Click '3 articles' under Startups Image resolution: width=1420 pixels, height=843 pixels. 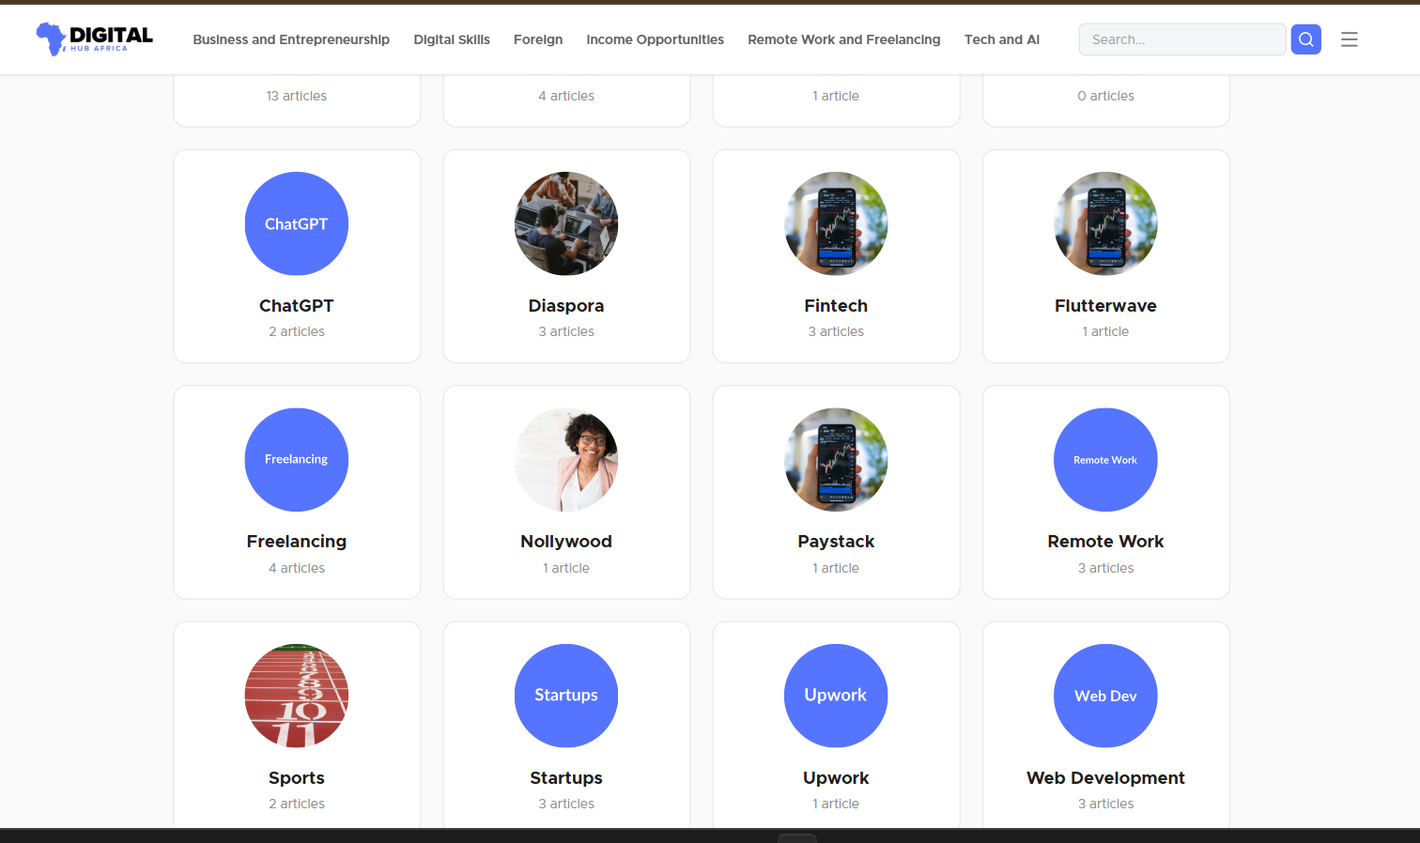tap(566, 804)
